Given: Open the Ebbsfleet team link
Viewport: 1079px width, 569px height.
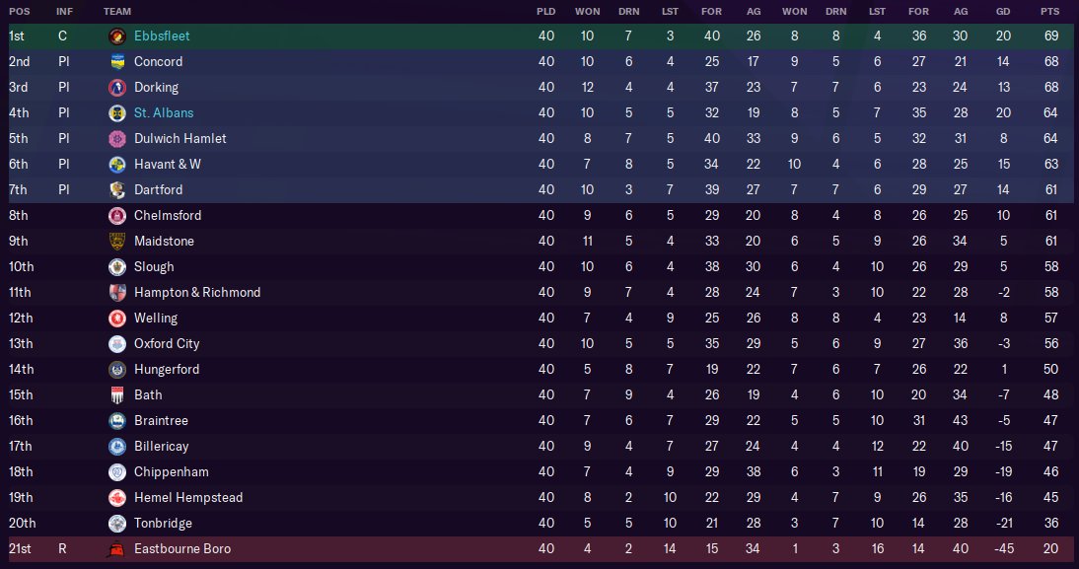Looking at the screenshot, I should 162,36.
